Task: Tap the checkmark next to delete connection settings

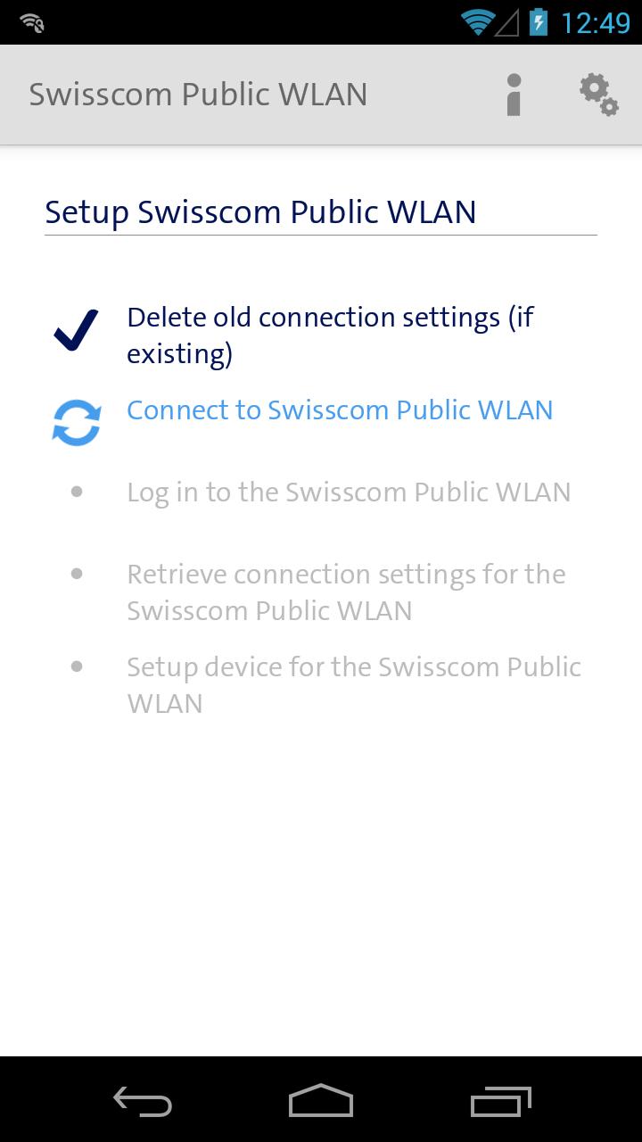Action: click(x=77, y=330)
